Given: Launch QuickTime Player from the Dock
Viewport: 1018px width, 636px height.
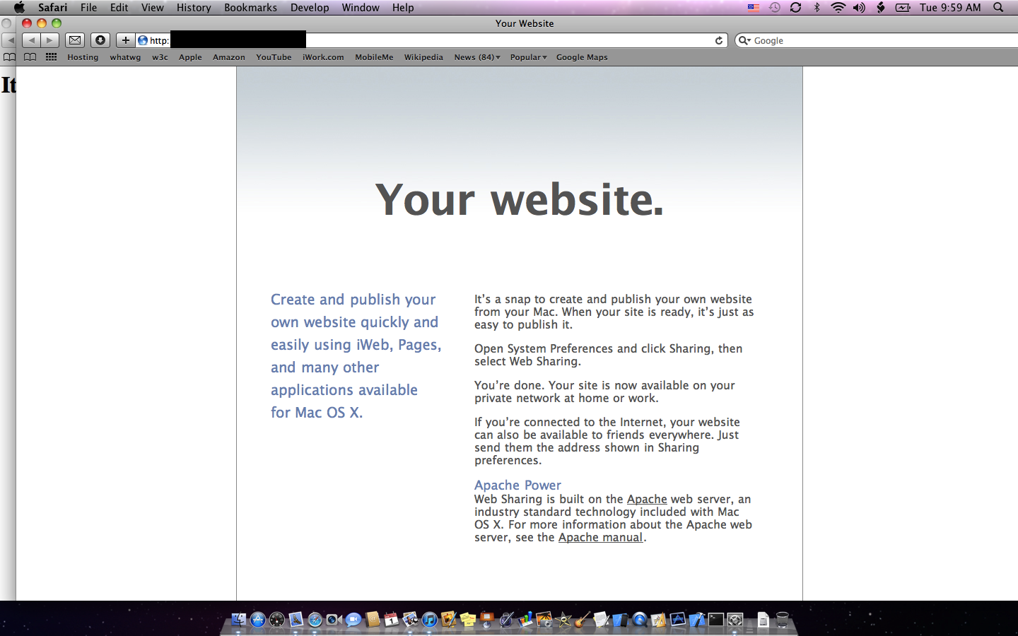Looking at the screenshot, I should tap(640, 620).
